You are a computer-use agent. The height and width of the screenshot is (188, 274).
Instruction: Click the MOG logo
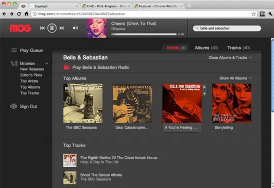tap(20, 28)
